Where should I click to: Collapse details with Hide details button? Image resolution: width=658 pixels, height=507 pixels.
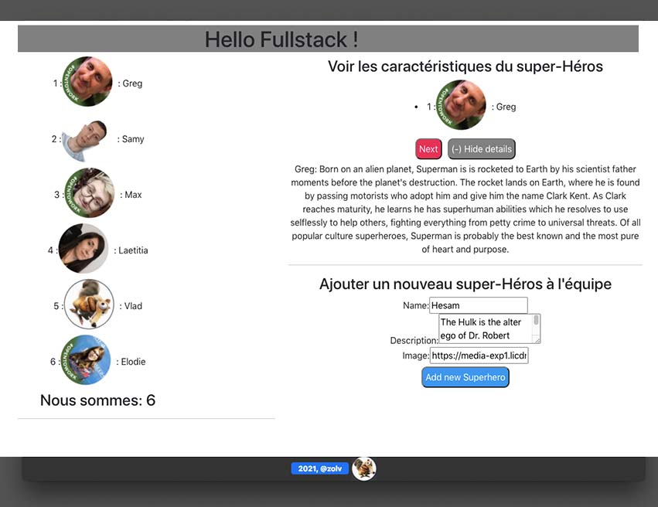(481, 149)
